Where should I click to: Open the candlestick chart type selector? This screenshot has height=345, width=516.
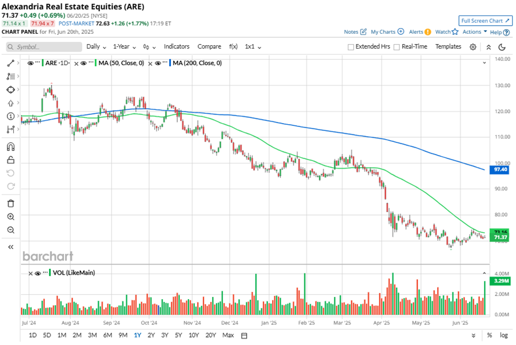pos(149,47)
